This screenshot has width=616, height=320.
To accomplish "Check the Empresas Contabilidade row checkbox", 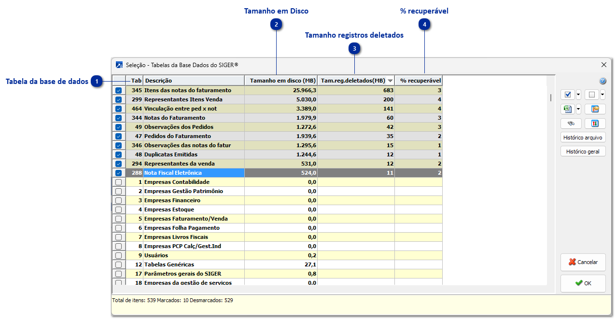I will tap(119, 182).
